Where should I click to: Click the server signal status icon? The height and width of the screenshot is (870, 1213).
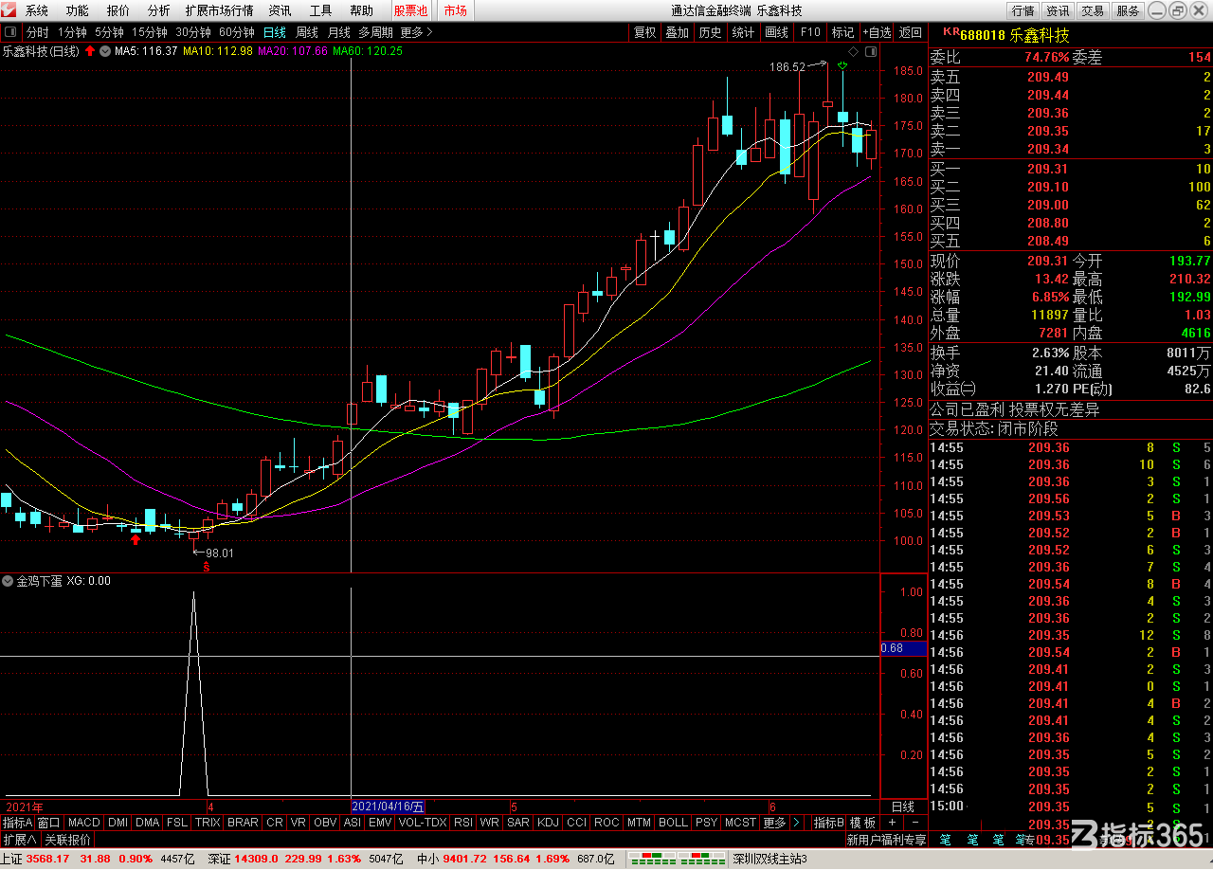(677, 860)
